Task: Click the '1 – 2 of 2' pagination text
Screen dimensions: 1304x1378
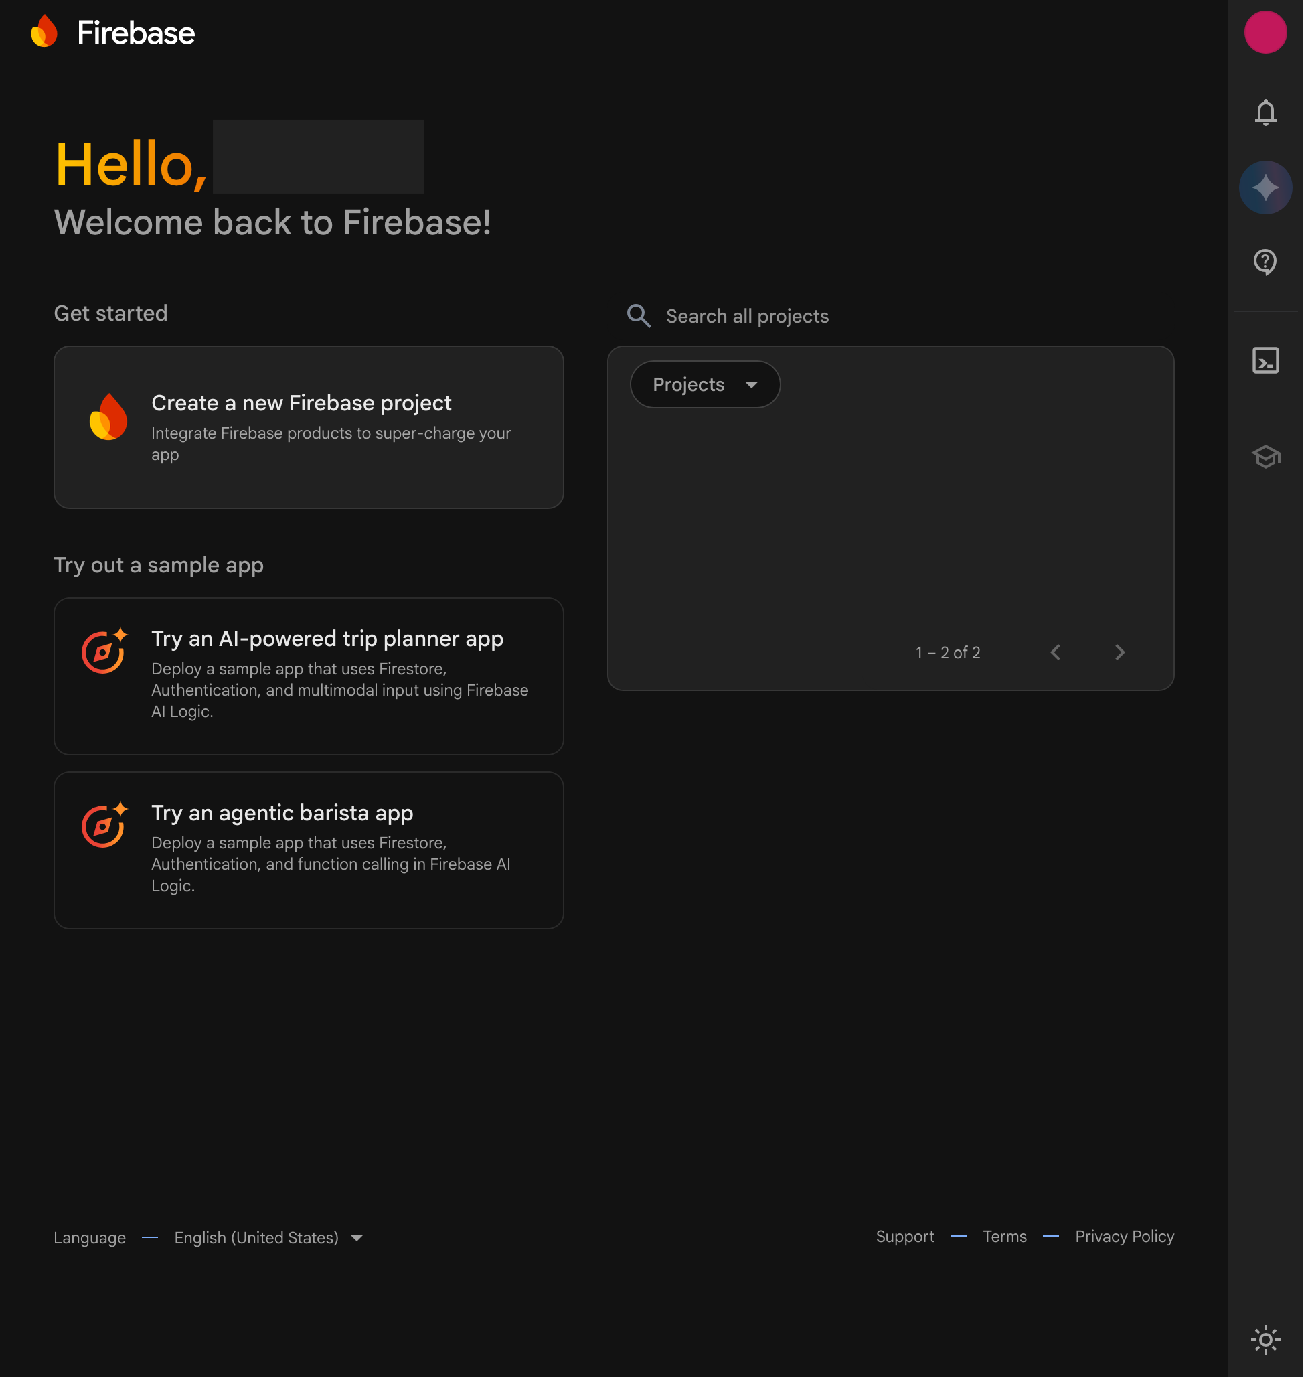Action: pos(947,652)
